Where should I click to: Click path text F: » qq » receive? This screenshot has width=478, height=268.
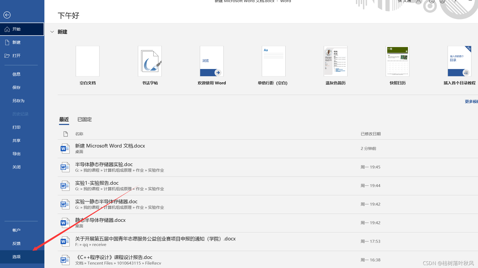91,245
